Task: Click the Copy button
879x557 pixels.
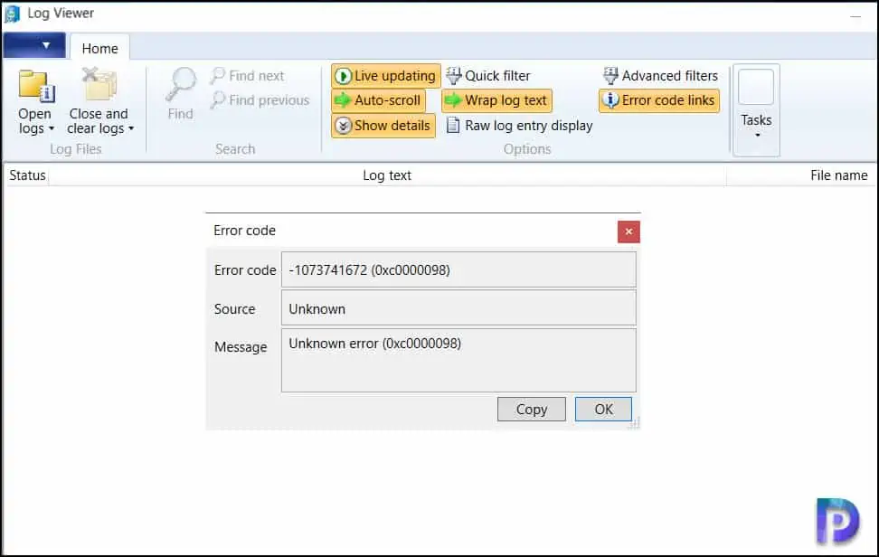Action: [532, 410]
